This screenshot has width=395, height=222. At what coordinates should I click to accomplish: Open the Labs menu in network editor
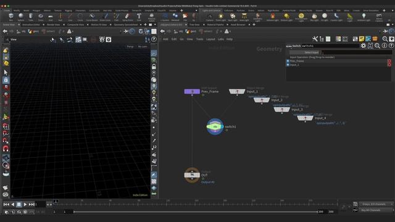(221, 39)
